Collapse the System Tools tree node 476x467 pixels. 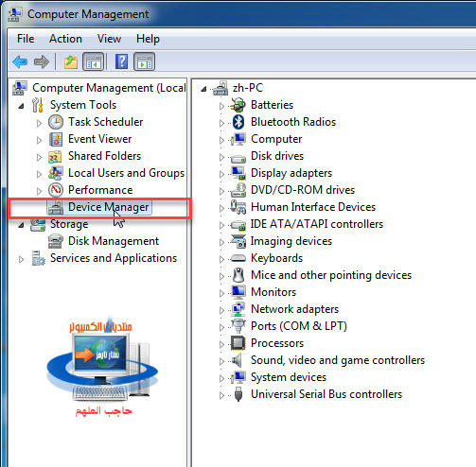pyautogui.click(x=21, y=106)
